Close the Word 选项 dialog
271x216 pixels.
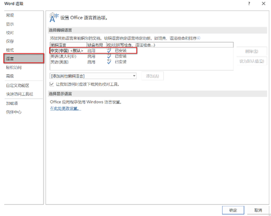(264, 3)
